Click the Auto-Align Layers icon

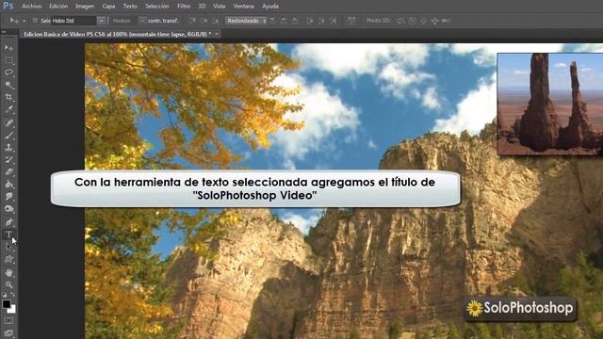click(351, 21)
